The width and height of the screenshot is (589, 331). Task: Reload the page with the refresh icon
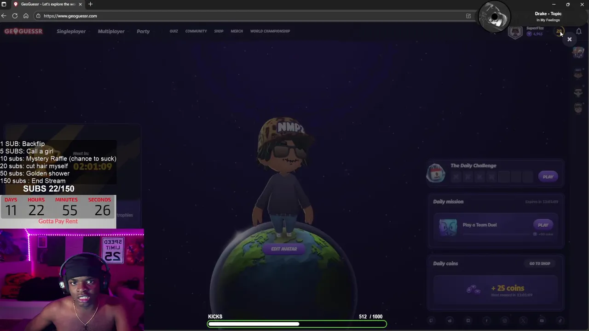coord(15,16)
